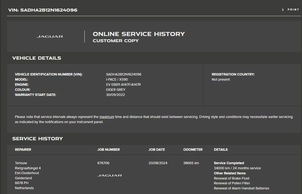The width and height of the screenshot is (302, 194).
Task: Click the chevron arrow beside PRINT
Action: point(283,10)
